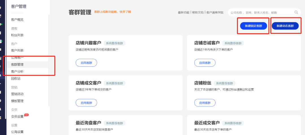Click the 系统推荐客群 tag beside 店铺兴趣客户
The height and width of the screenshot is (135, 305).
115,43
